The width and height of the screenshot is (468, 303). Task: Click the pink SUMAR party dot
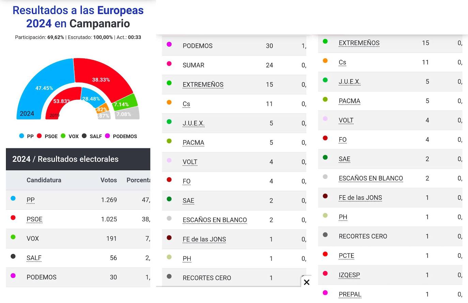click(169, 64)
